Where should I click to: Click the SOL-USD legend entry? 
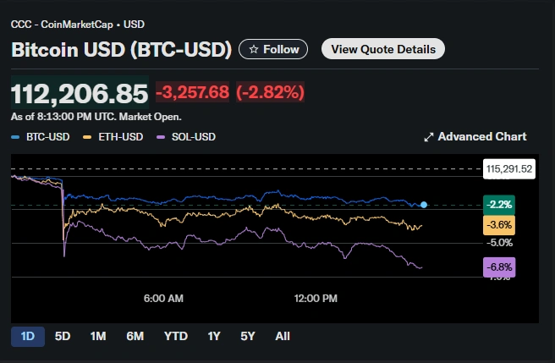pyautogui.click(x=186, y=137)
